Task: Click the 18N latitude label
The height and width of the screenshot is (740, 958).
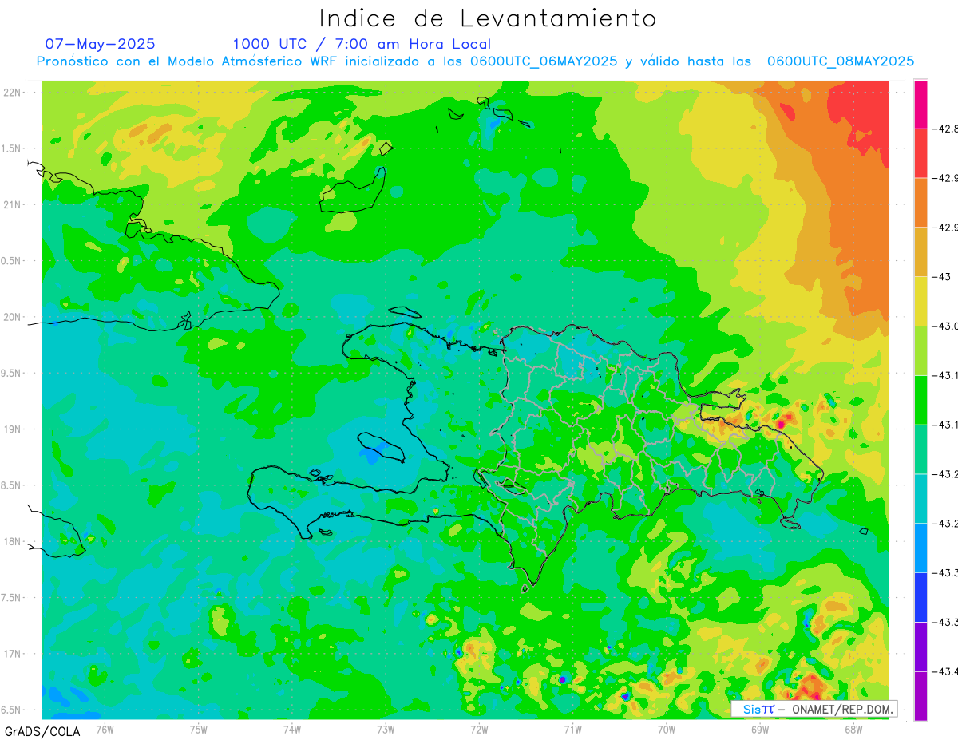Action: [14, 541]
